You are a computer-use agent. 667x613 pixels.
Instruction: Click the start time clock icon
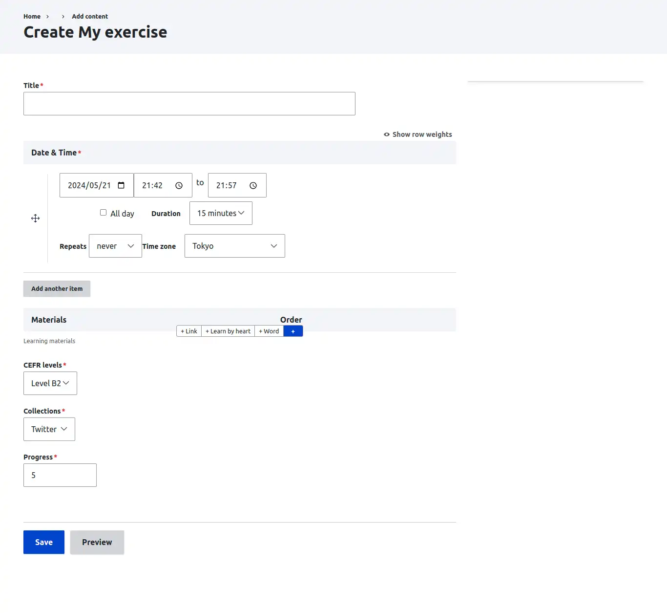(x=179, y=186)
